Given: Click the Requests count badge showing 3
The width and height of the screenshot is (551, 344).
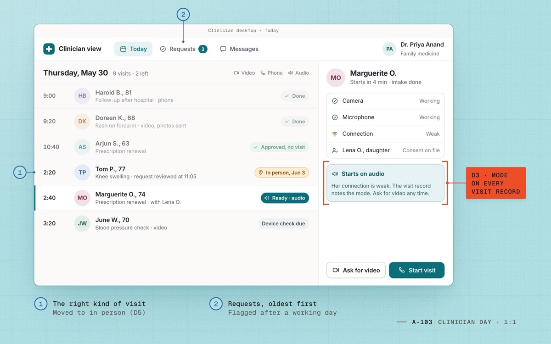Looking at the screenshot, I should coord(203,49).
